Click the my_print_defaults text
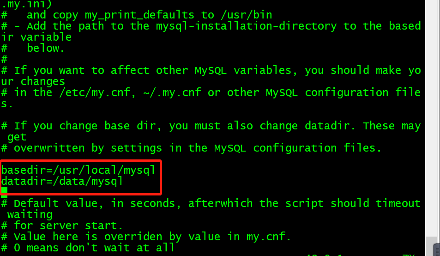440x256 pixels. [x=139, y=15]
